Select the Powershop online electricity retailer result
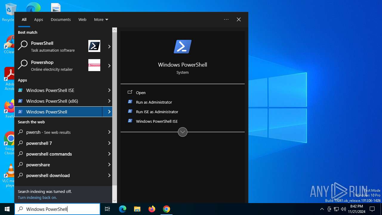382x215 pixels. tap(60, 65)
